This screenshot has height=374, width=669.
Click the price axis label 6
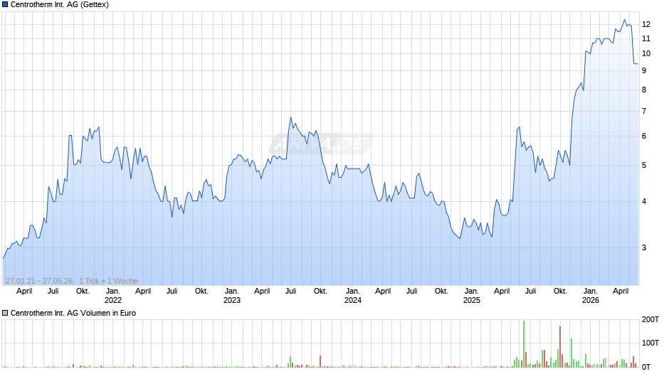[x=644, y=136]
